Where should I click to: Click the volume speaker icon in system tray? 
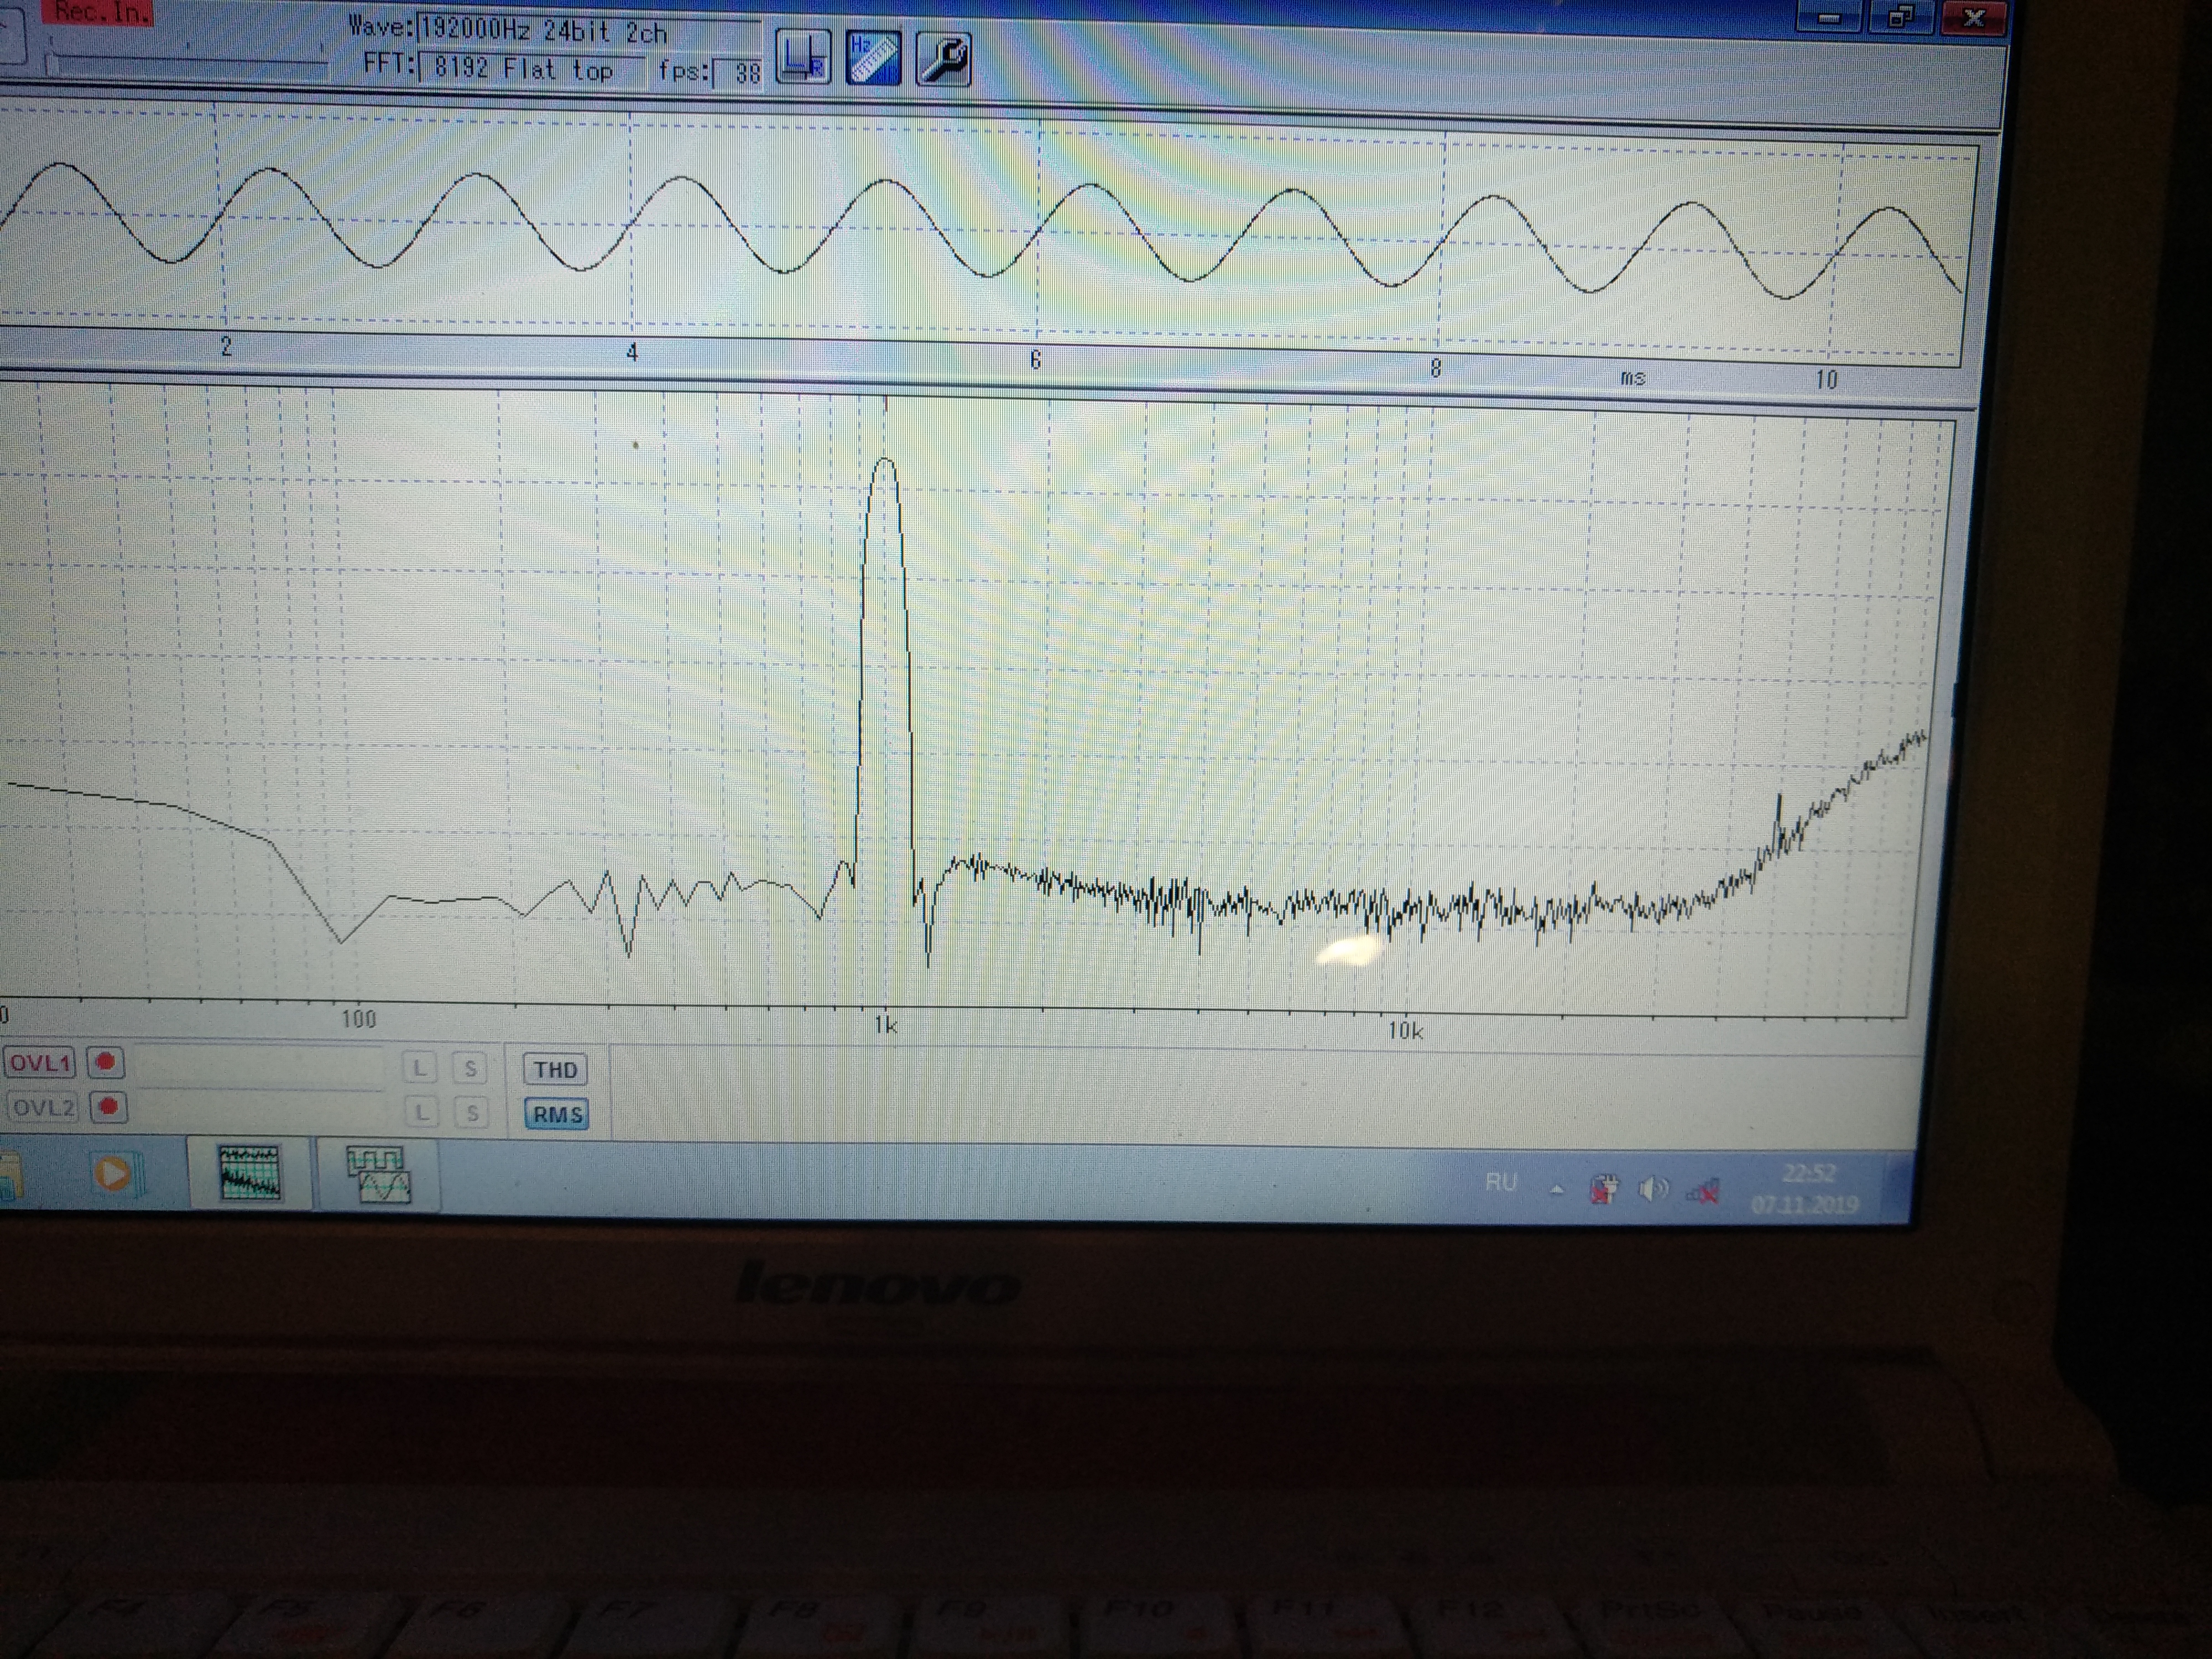[1653, 1189]
